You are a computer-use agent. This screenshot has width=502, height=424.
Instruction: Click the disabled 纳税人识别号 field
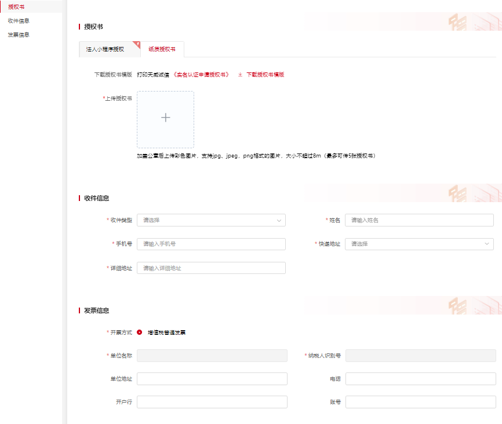point(420,356)
